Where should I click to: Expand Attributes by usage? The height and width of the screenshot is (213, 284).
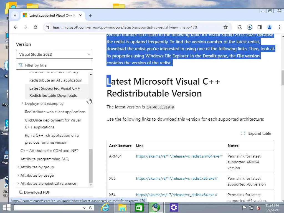coord(18,175)
